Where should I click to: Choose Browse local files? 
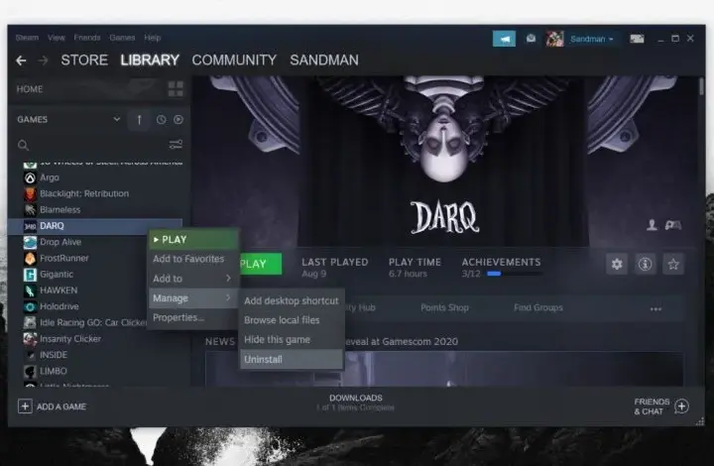click(x=291, y=320)
